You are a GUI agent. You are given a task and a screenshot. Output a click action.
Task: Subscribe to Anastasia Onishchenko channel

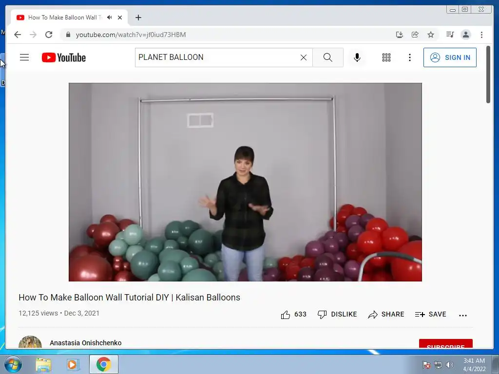click(445, 344)
